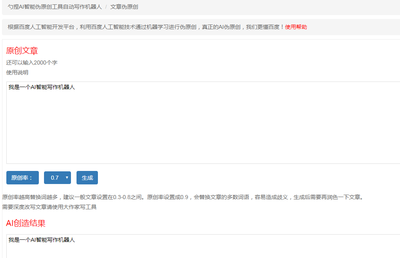Click the 生成 generate button
This screenshot has width=400, height=258.
point(87,177)
